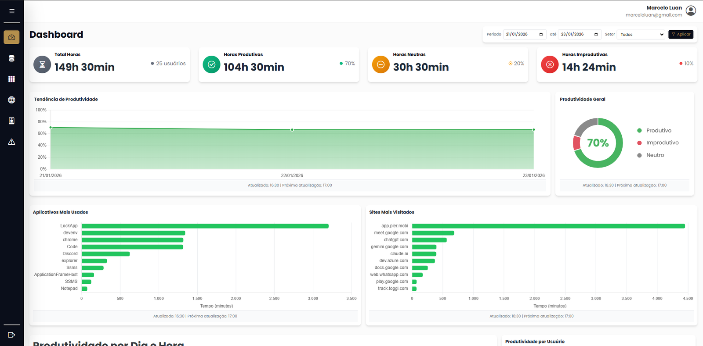Open the database stack sidebar icon
This screenshot has width=703, height=346.
(x=12, y=58)
